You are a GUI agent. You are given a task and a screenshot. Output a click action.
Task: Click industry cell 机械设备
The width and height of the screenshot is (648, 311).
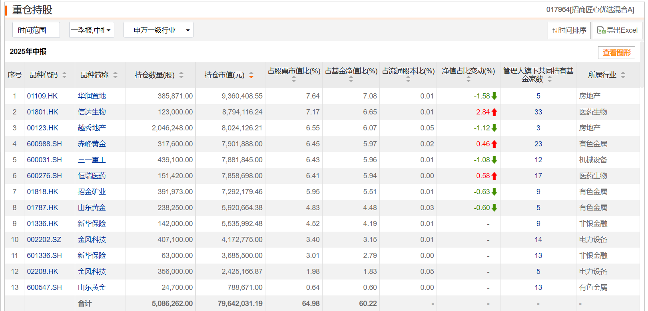pos(593,160)
